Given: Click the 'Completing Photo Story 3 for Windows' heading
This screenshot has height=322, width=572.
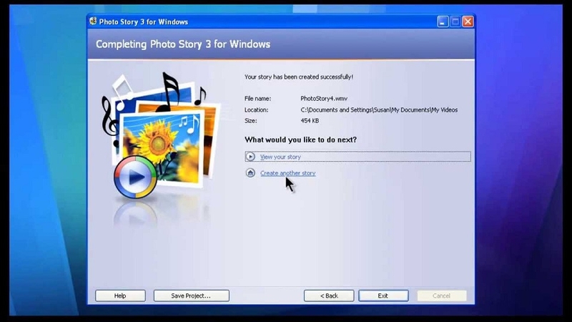Looking at the screenshot, I should coord(183,44).
